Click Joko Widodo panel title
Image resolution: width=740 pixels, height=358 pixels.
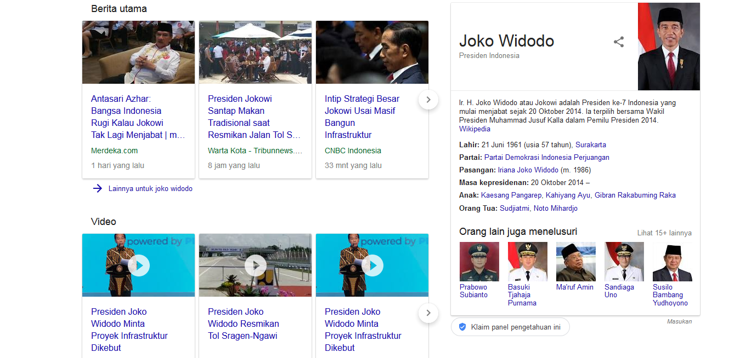(506, 41)
